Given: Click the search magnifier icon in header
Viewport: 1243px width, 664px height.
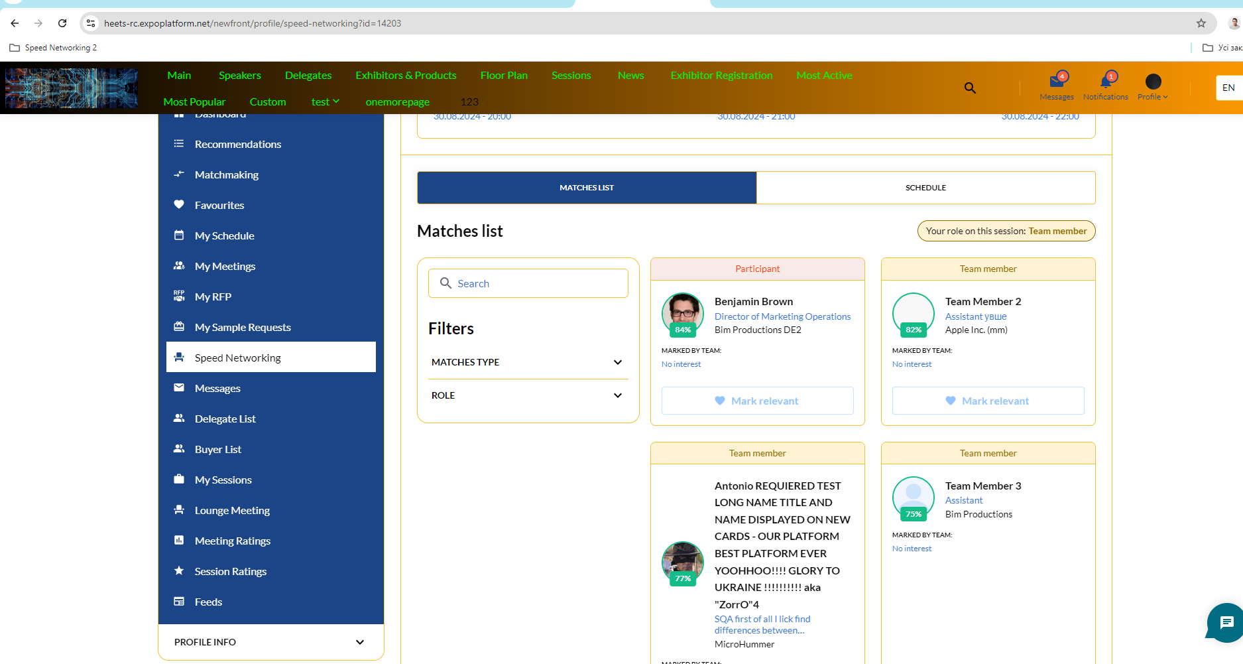Looking at the screenshot, I should (x=970, y=88).
